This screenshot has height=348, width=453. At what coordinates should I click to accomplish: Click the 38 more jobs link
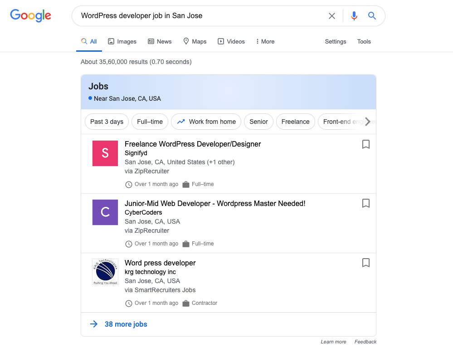tap(126, 324)
